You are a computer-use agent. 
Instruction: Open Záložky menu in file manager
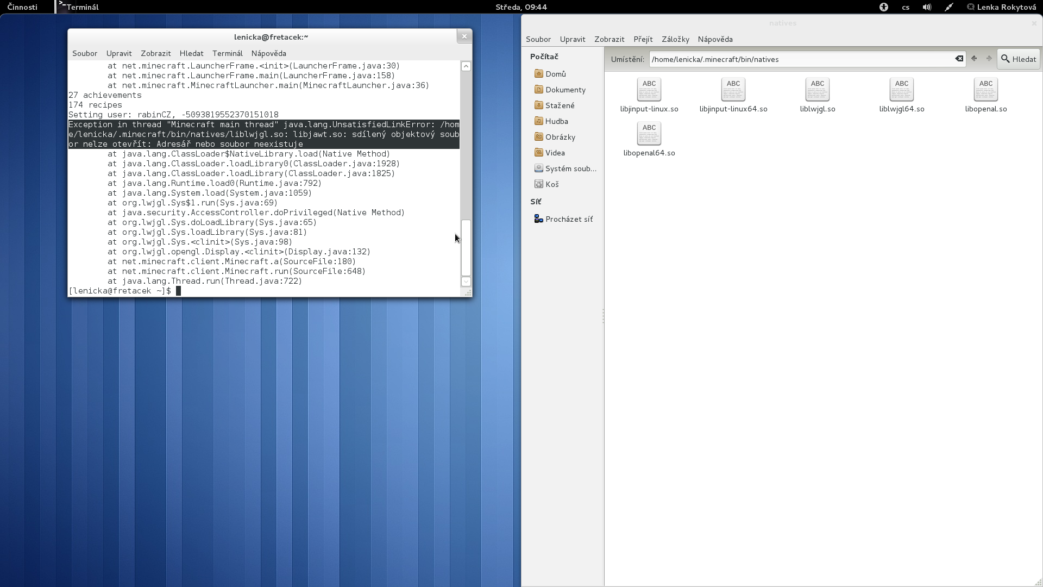click(x=675, y=39)
